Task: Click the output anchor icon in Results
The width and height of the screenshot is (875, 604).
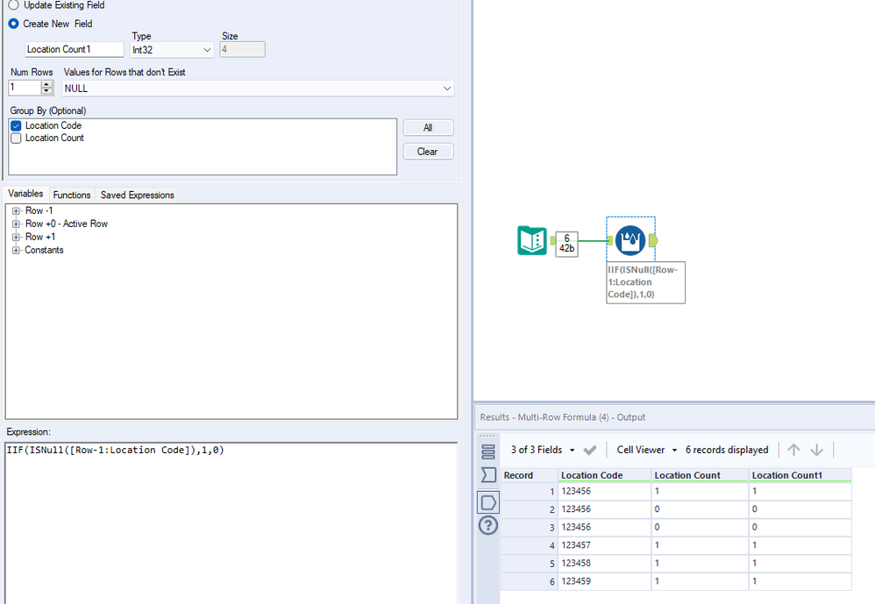Action: click(488, 501)
